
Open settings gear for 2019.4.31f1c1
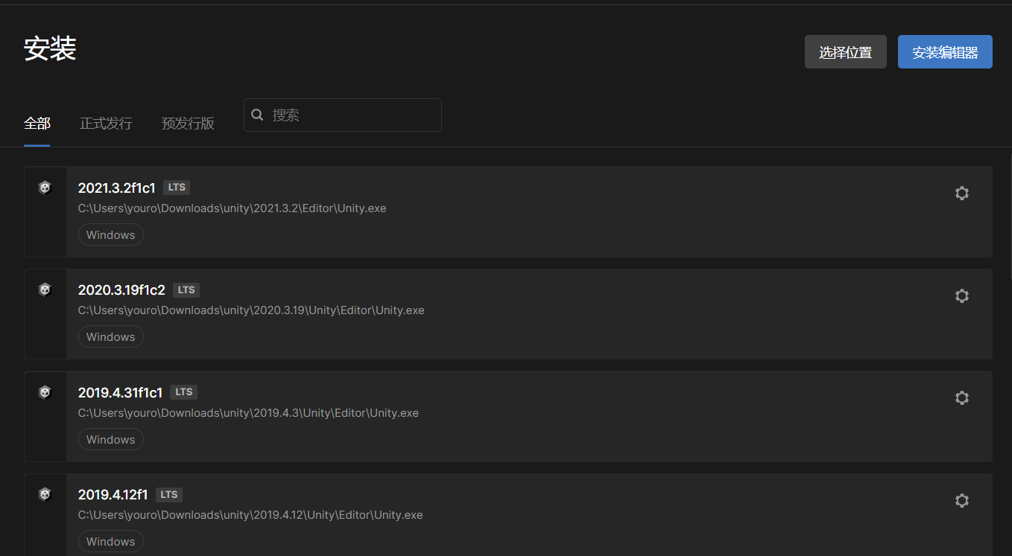[x=962, y=398]
